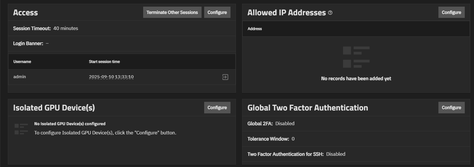
Task: Click the 'No records have been added yet' message
Action: (x=356, y=78)
